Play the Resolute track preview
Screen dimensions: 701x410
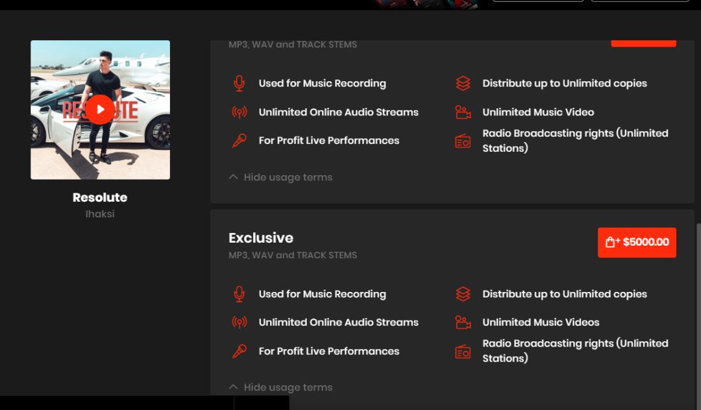coord(100,110)
